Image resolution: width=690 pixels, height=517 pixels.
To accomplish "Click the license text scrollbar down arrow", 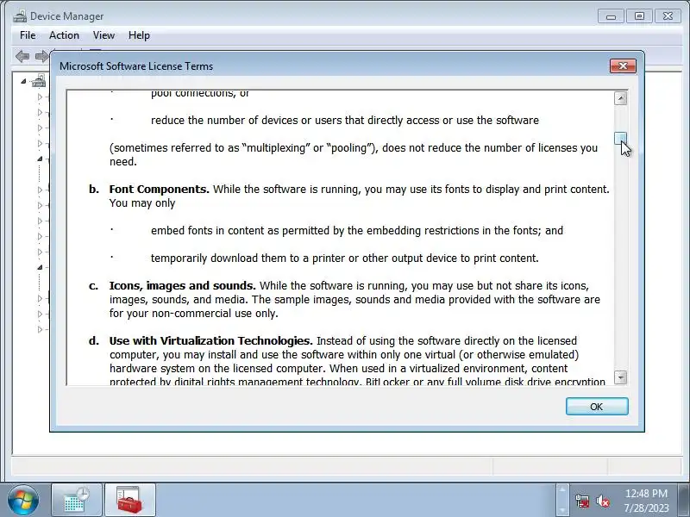I will 620,377.
